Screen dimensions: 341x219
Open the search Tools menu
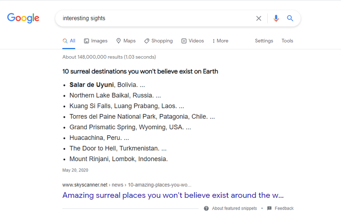[x=287, y=41]
